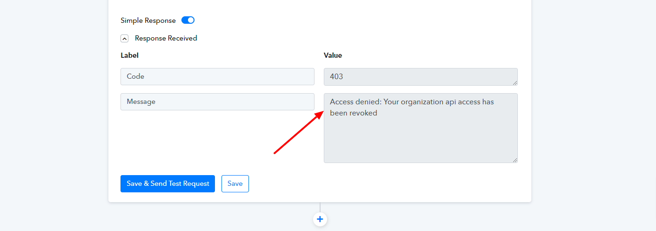Click the Label column header
Screen dimensions: 656x231
(129, 55)
